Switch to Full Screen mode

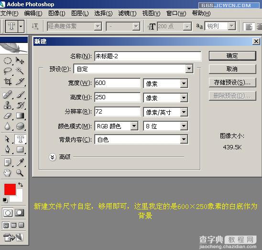point(22,225)
